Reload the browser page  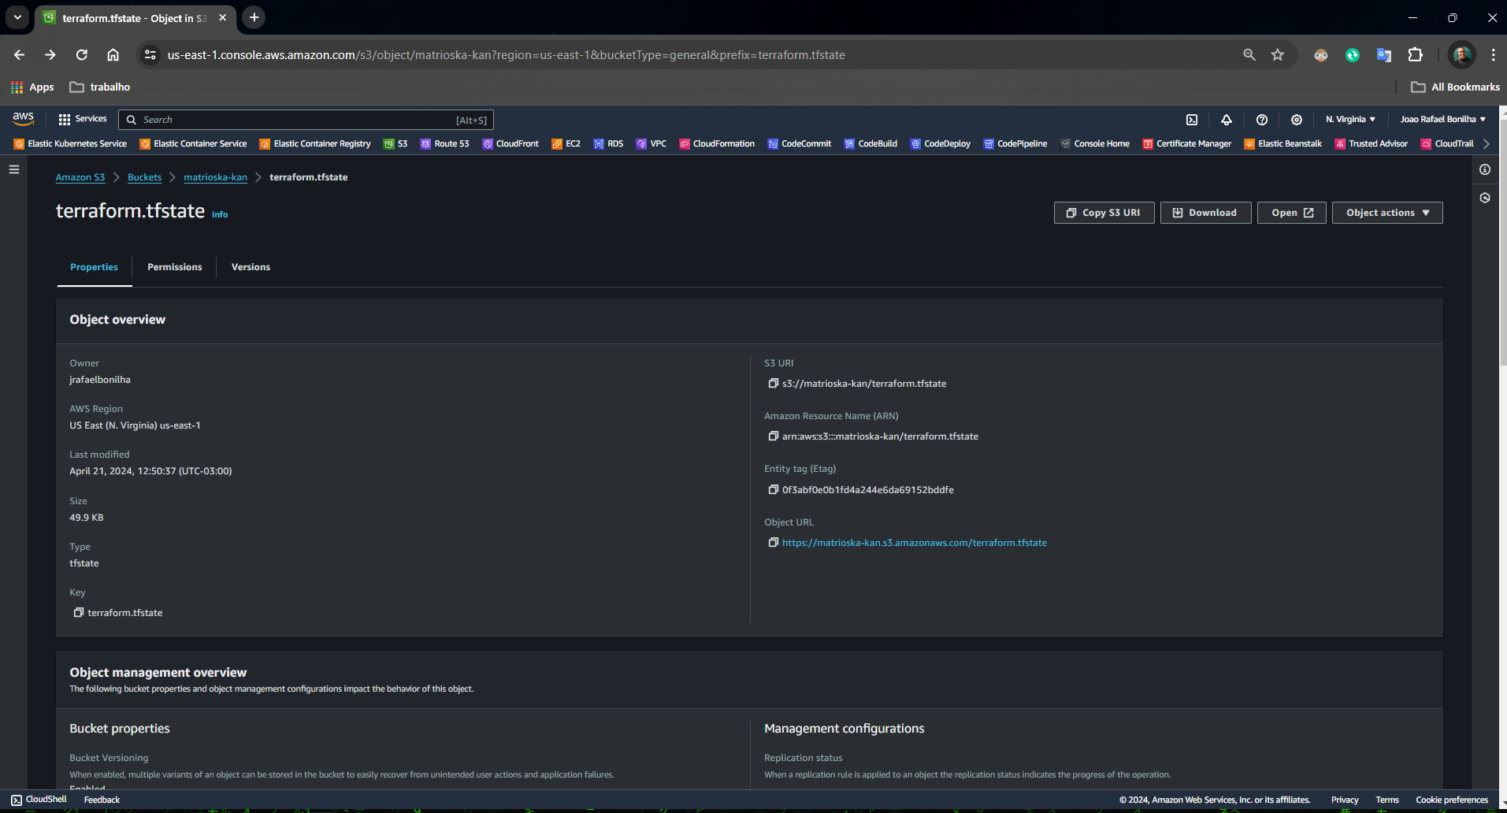[82, 55]
